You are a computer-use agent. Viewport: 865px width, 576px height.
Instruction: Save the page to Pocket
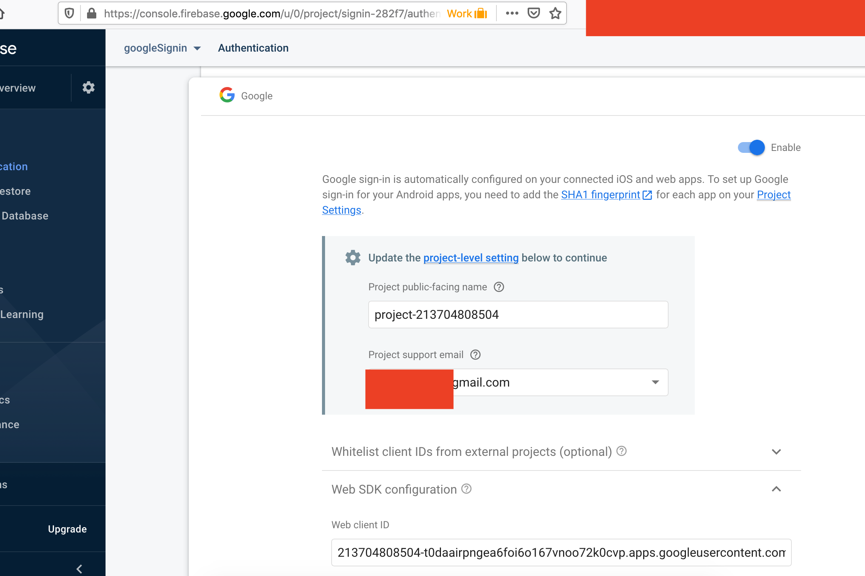click(x=534, y=13)
